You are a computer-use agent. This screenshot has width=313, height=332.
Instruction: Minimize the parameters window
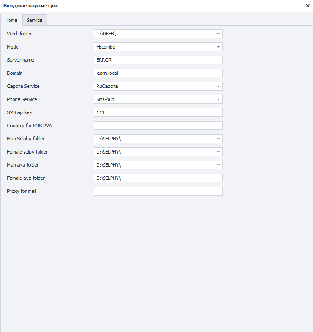click(x=271, y=6)
